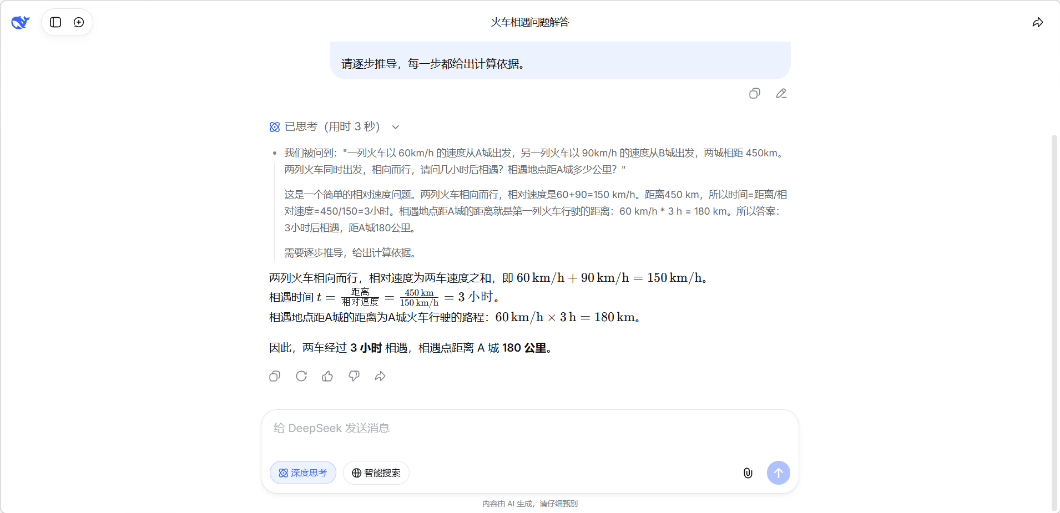
Task: Like the response with thumbs up
Action: [x=327, y=377]
